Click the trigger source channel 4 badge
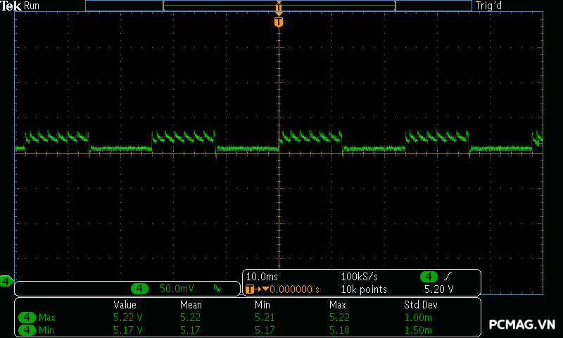 tap(428, 277)
